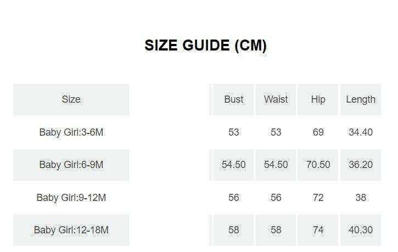398x252 pixels.
Task: Click the 69 hip measurement
Action: [x=318, y=132]
